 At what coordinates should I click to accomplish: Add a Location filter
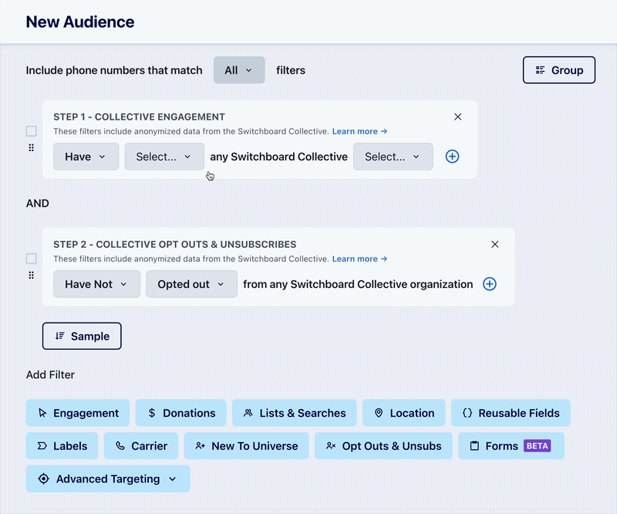point(403,413)
